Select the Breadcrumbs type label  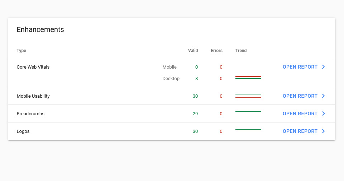(30, 114)
